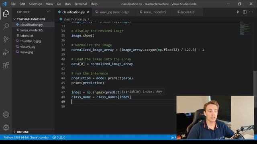Split the editor to the right
Viewport: 257px width, 144px height.
pyautogui.click(x=245, y=12)
